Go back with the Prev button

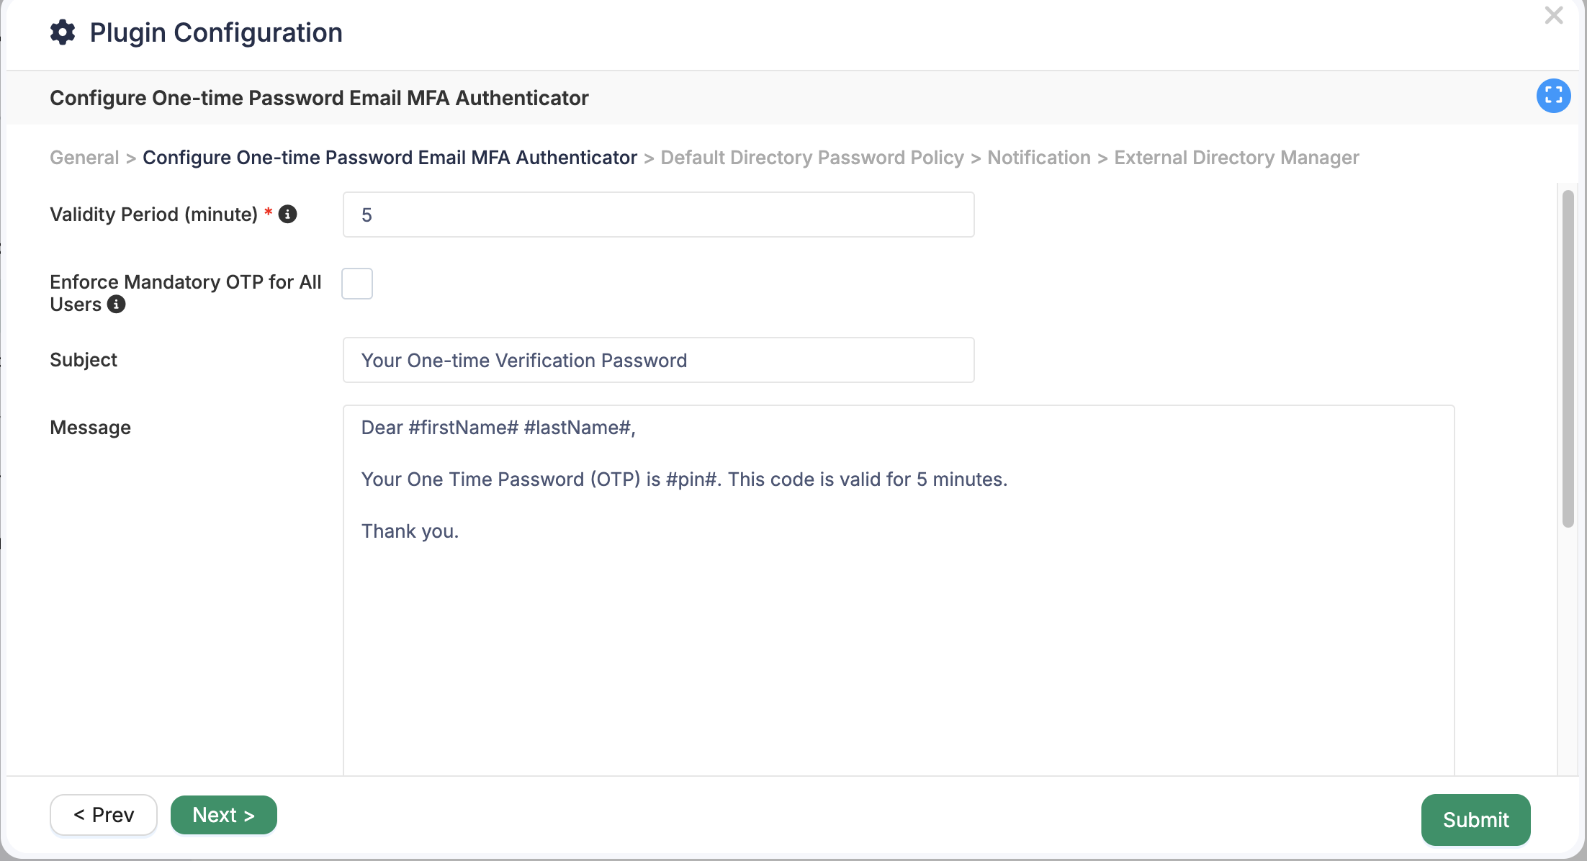point(104,815)
